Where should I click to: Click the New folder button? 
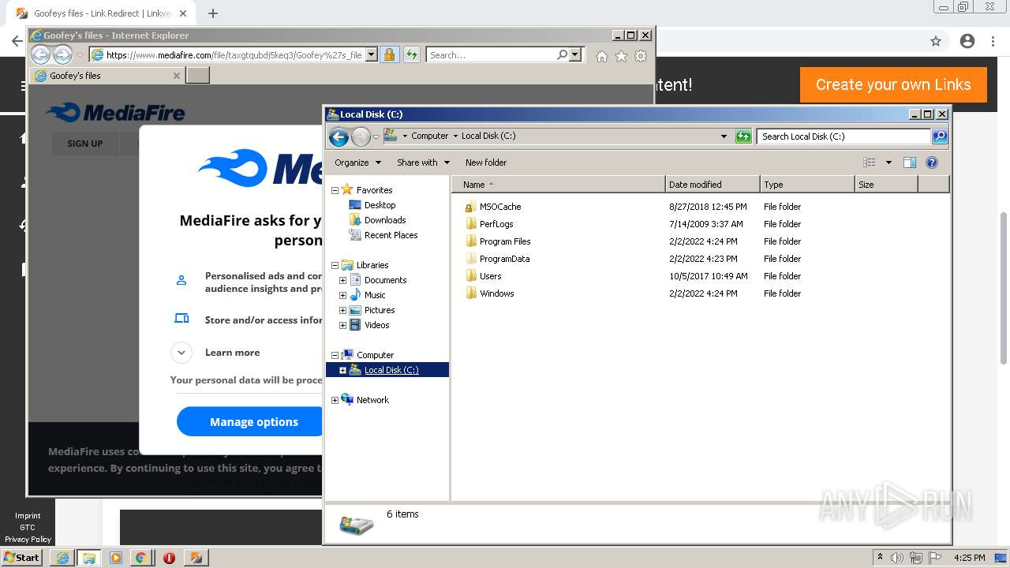coord(486,163)
